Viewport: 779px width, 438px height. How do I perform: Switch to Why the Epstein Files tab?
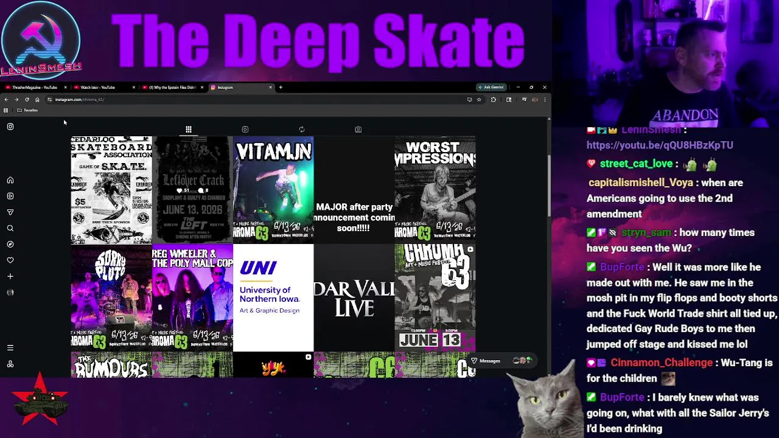172,87
